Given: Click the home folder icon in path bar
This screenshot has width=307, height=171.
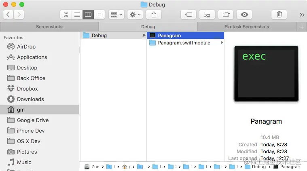Looking at the screenshot, I should click(x=125, y=167).
